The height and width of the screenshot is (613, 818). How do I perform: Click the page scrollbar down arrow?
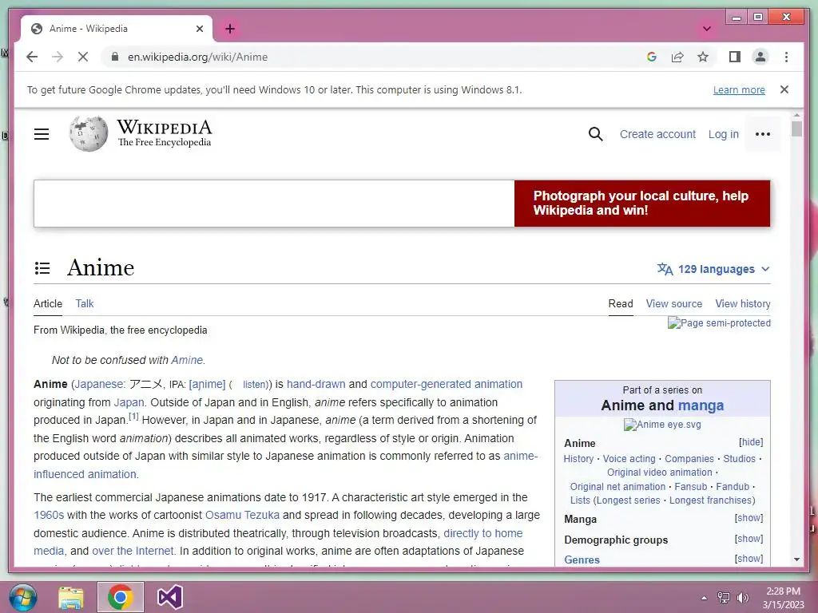click(x=796, y=560)
